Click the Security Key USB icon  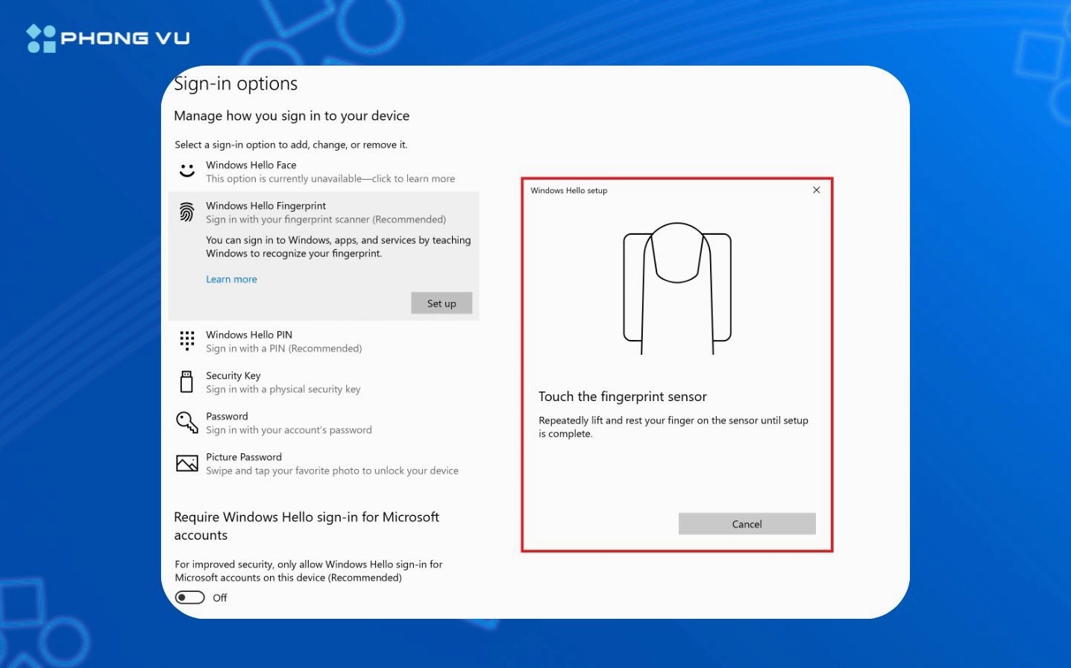[x=187, y=382]
